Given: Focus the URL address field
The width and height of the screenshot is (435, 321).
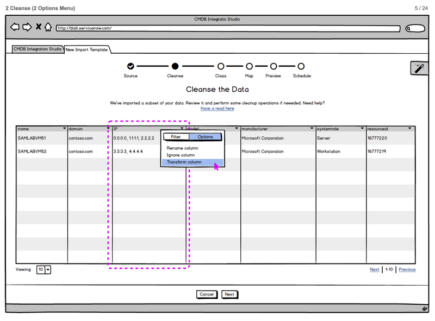Looking at the screenshot, I should point(228,28).
